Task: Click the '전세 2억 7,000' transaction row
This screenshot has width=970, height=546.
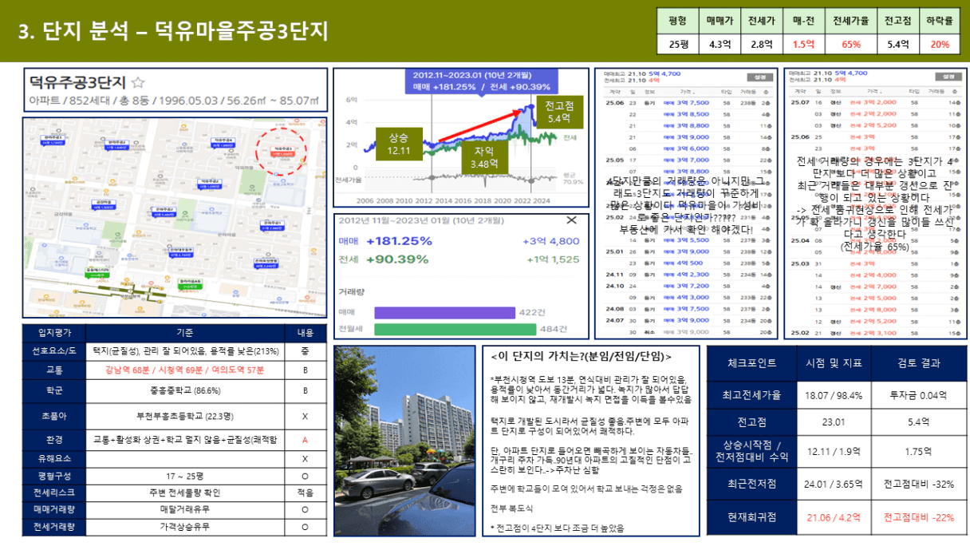Action: [x=875, y=286]
